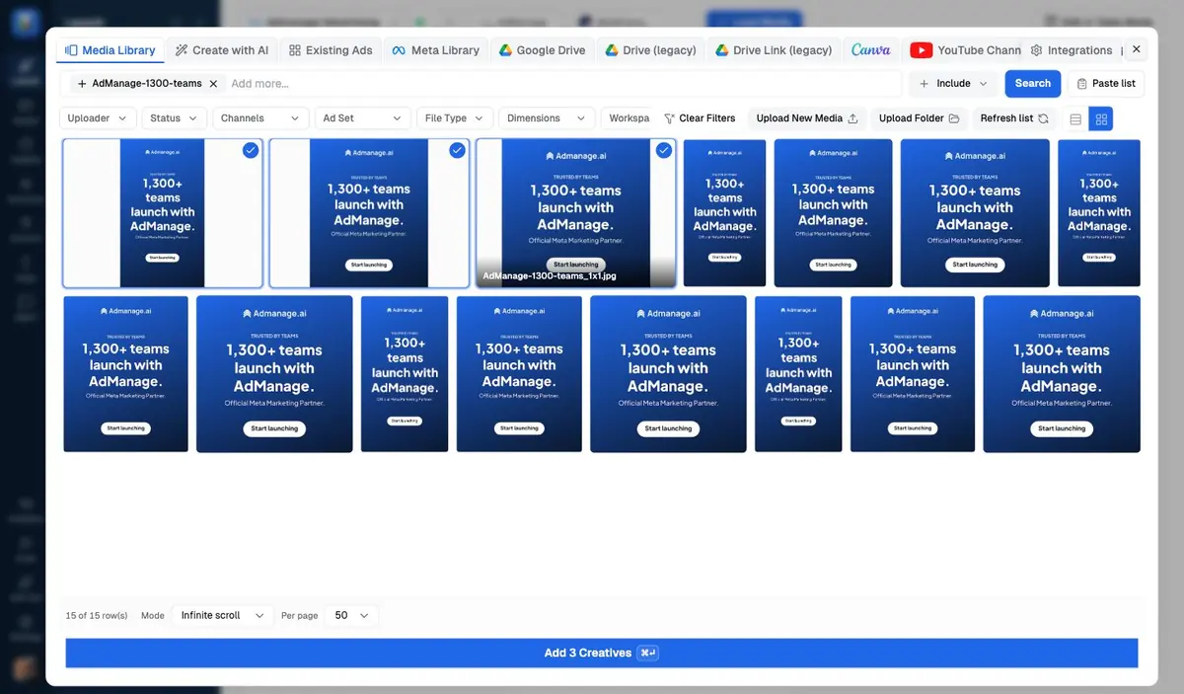1184x694 pixels.
Task: Uncheck the second thumbnail in the top row
Action: [457, 150]
